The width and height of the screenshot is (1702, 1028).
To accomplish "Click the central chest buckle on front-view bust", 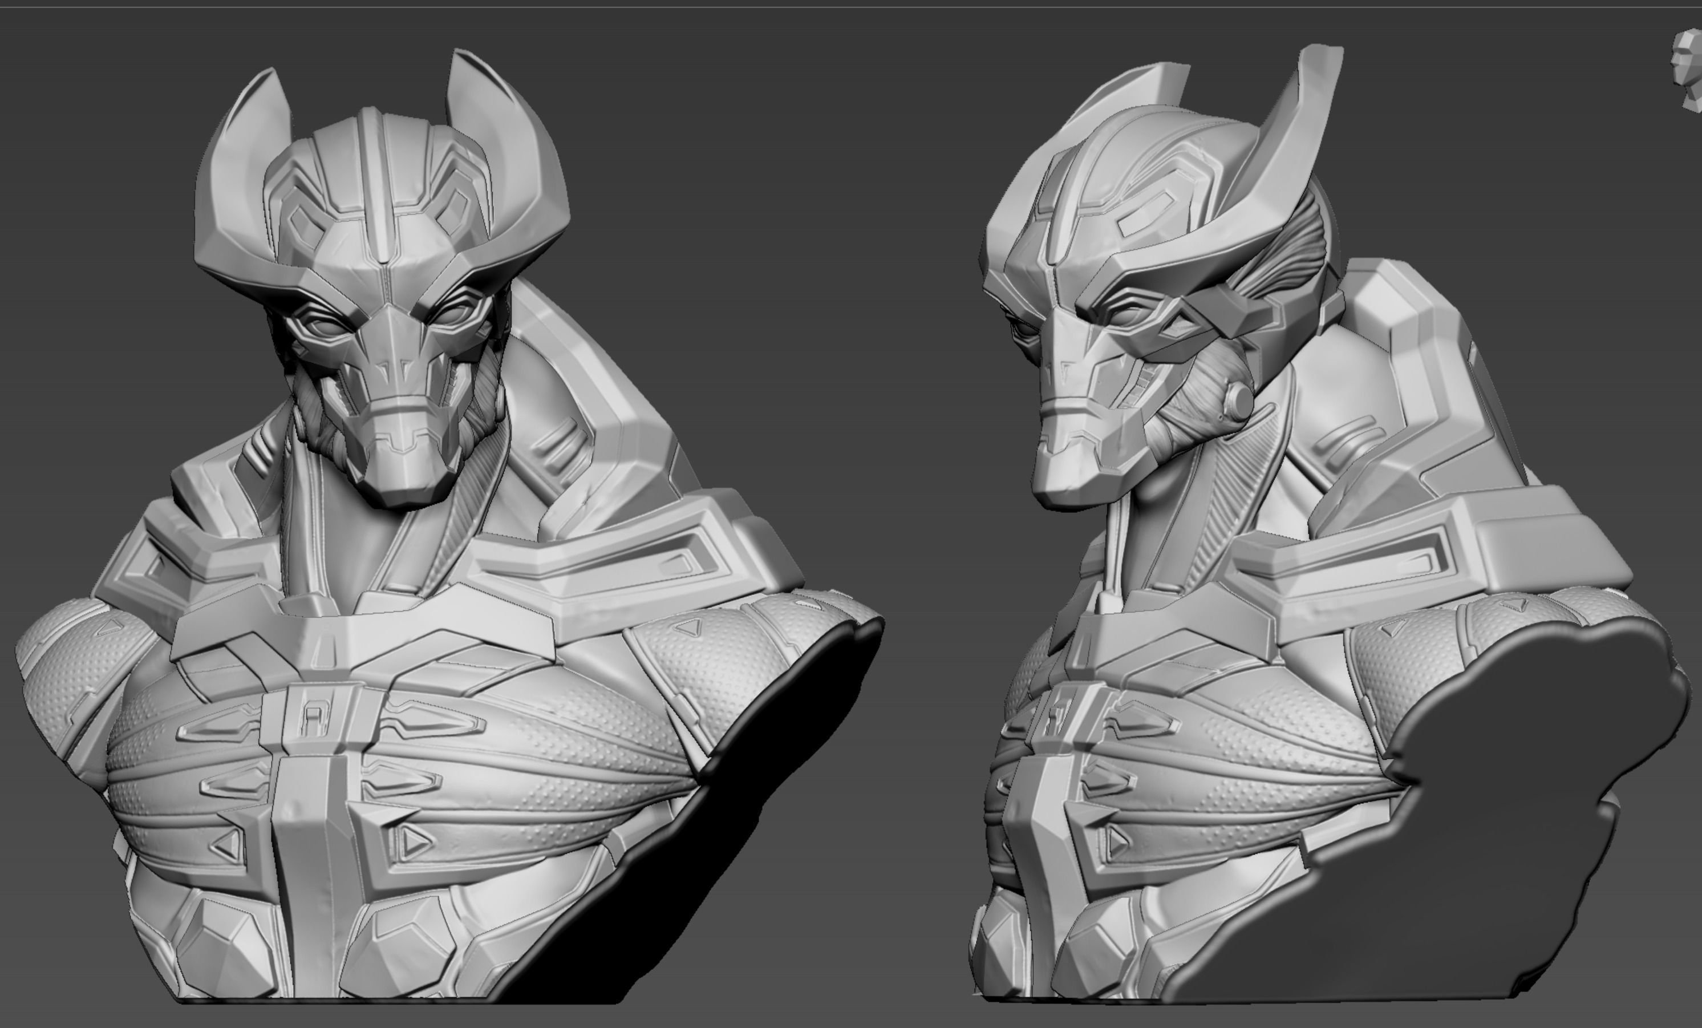I will [314, 718].
